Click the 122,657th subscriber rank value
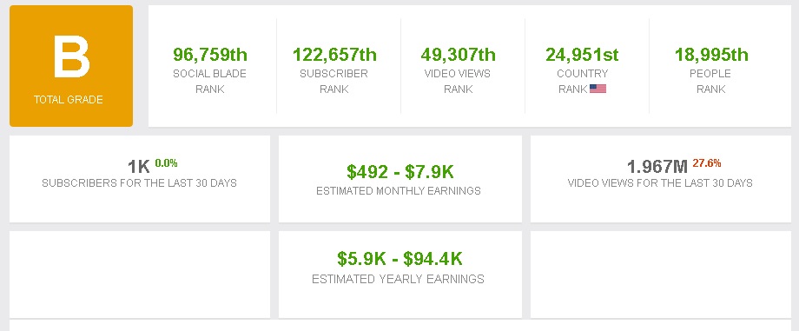The image size is (799, 331). click(x=334, y=54)
